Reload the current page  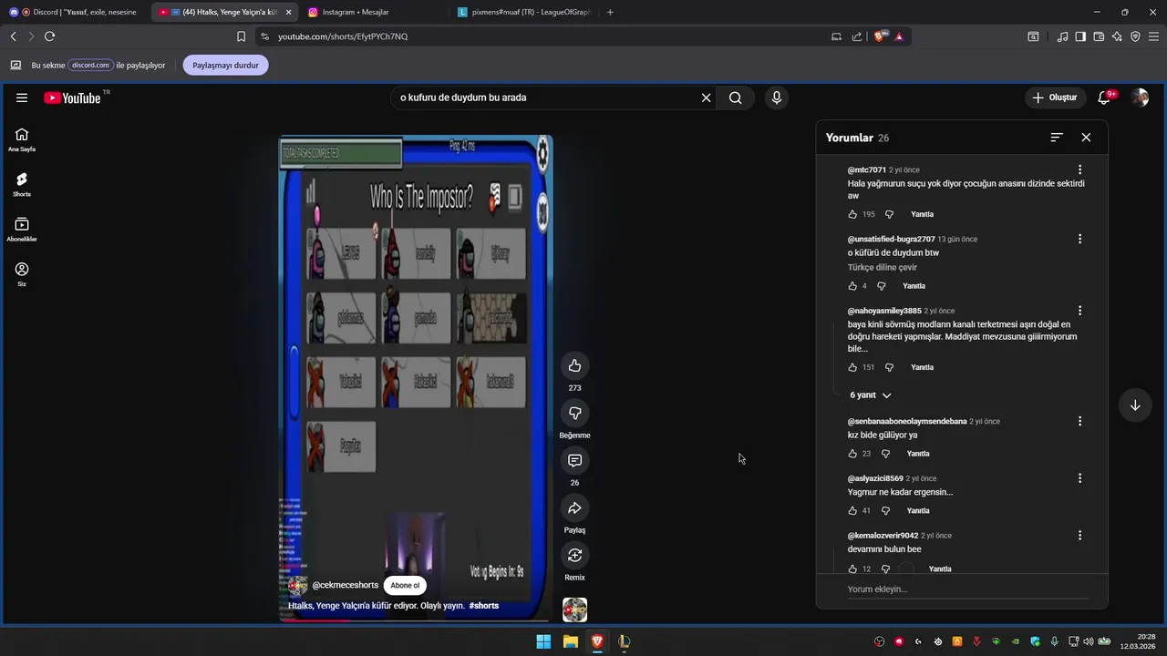pos(49,36)
